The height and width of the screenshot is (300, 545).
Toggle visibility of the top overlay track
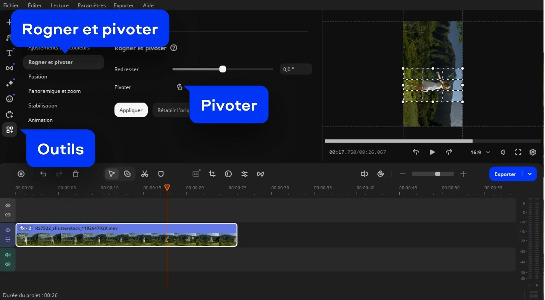(8, 206)
